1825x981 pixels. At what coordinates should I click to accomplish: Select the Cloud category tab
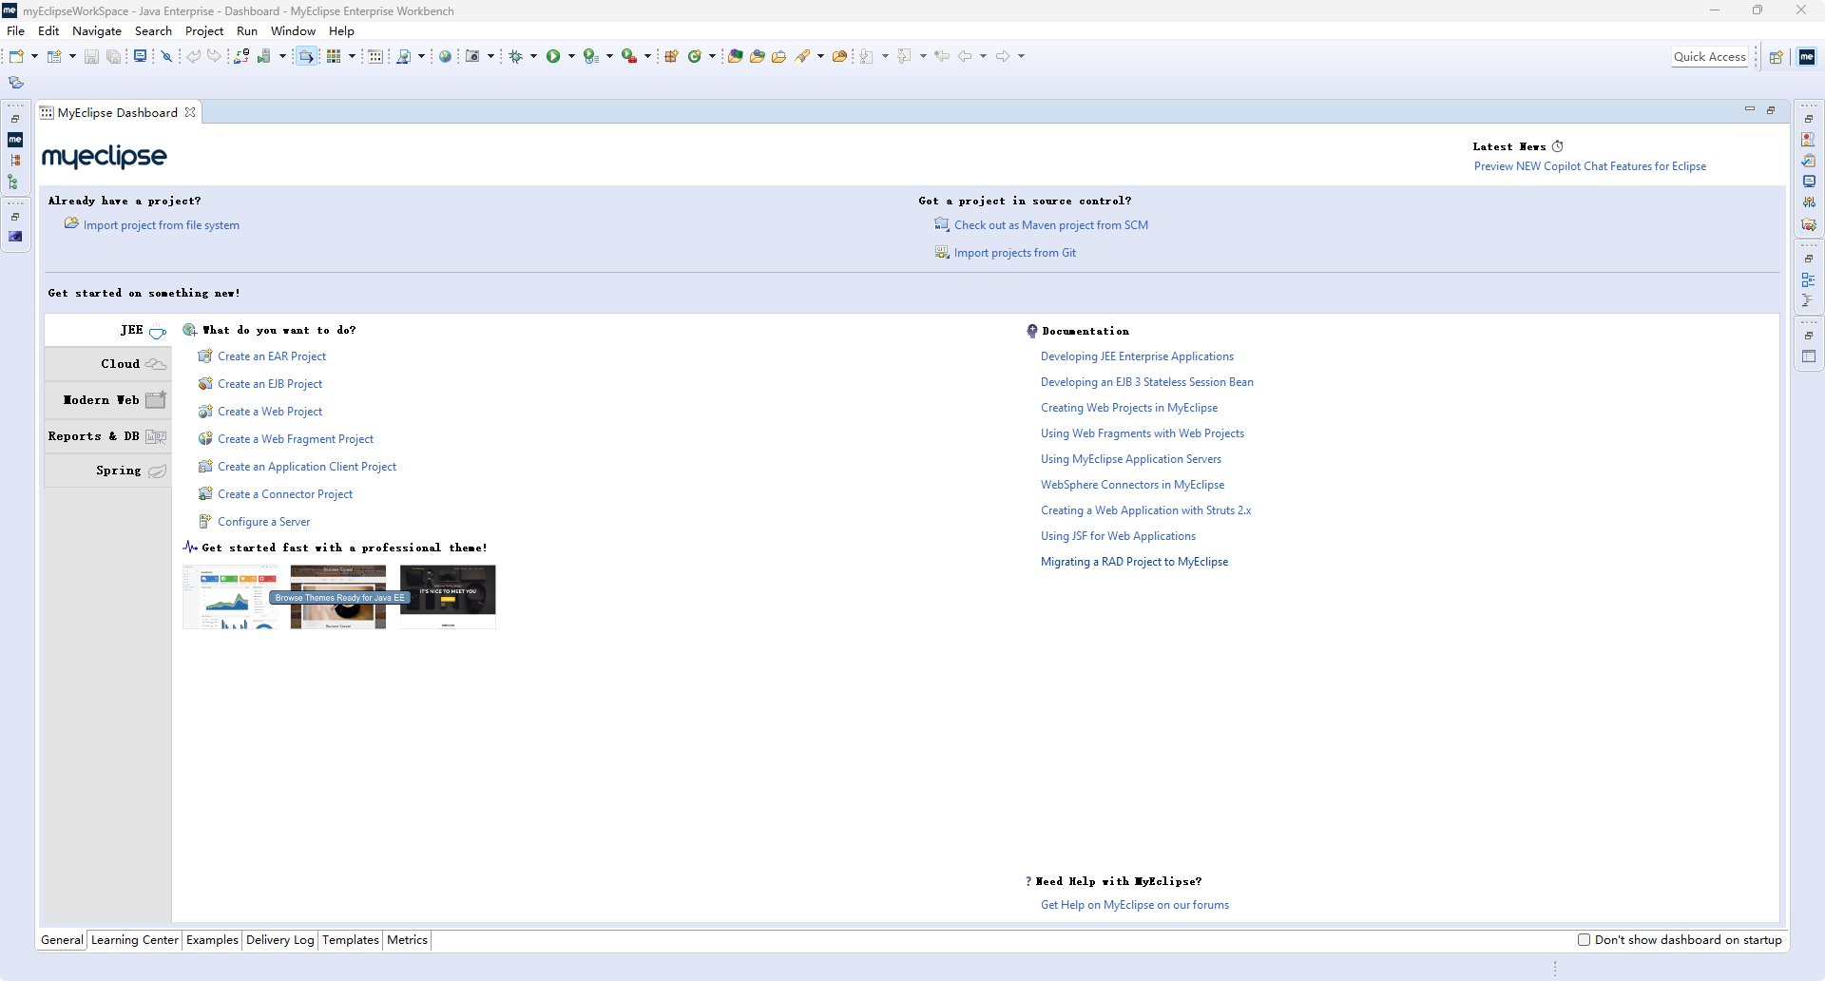point(107,364)
